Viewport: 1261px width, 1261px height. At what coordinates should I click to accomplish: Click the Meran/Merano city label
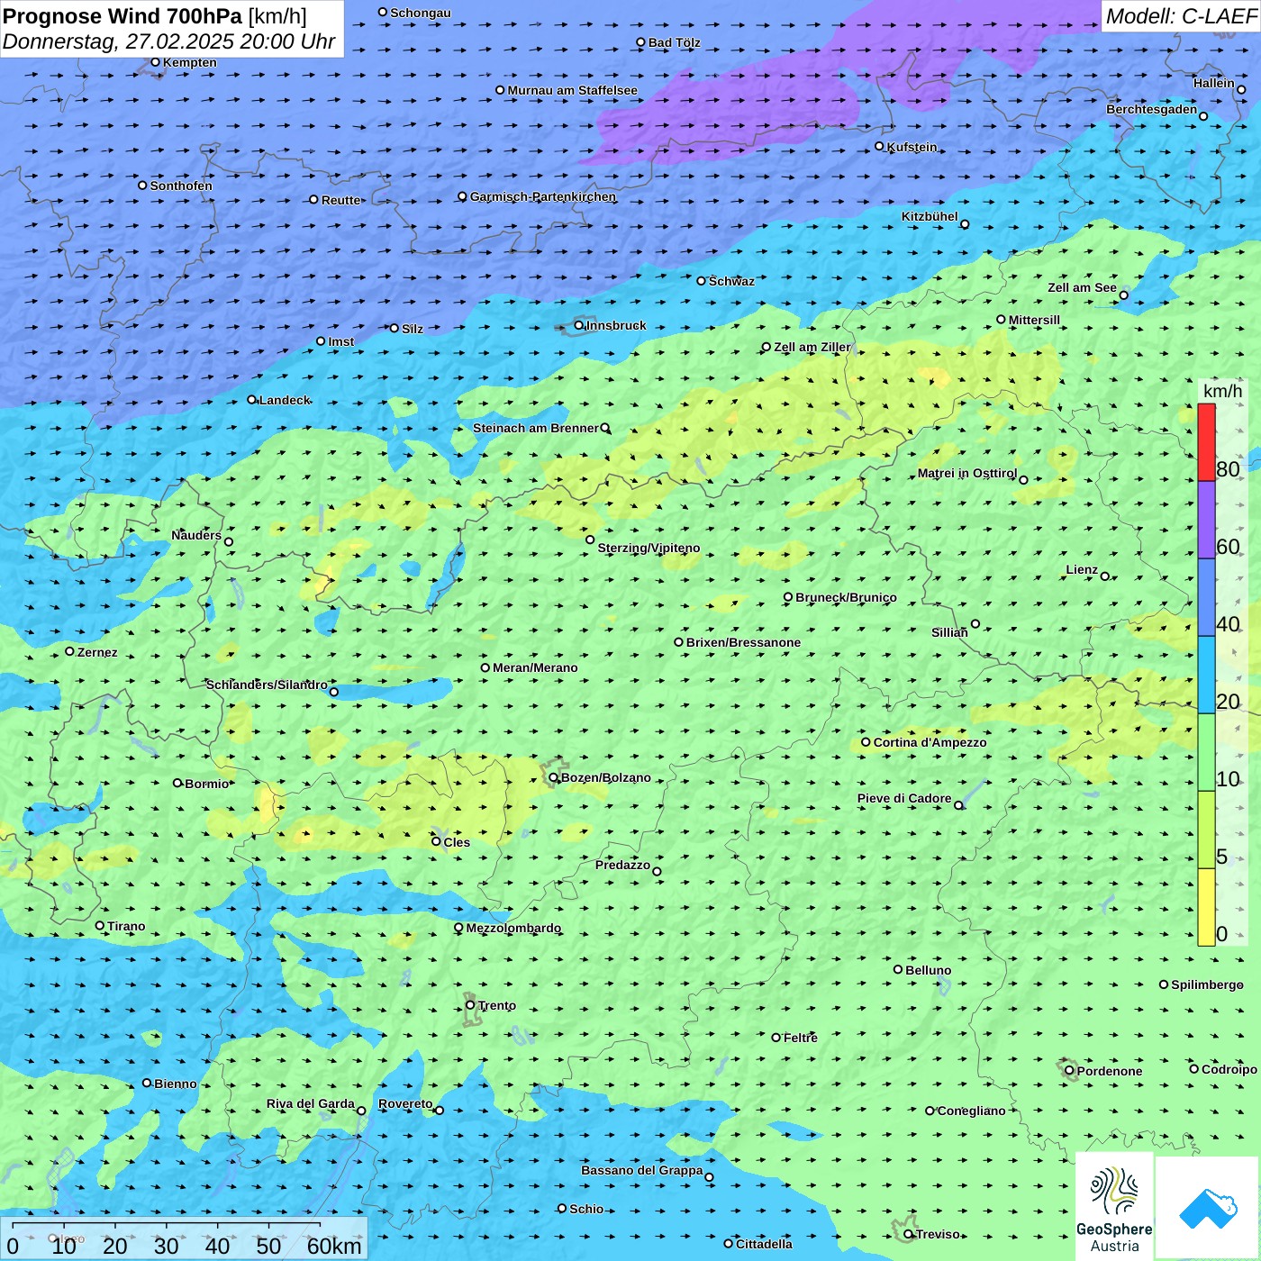click(x=535, y=667)
